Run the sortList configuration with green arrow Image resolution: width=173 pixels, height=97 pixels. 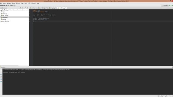(170, 5)
